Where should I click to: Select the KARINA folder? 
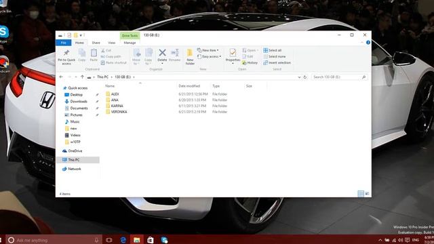pos(117,106)
